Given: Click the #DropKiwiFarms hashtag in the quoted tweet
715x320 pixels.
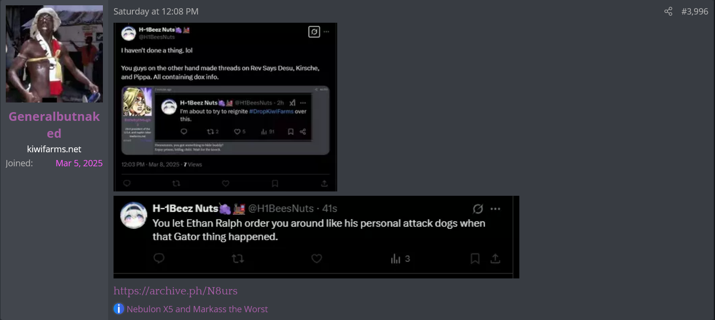Looking at the screenshot, I should coord(271,111).
